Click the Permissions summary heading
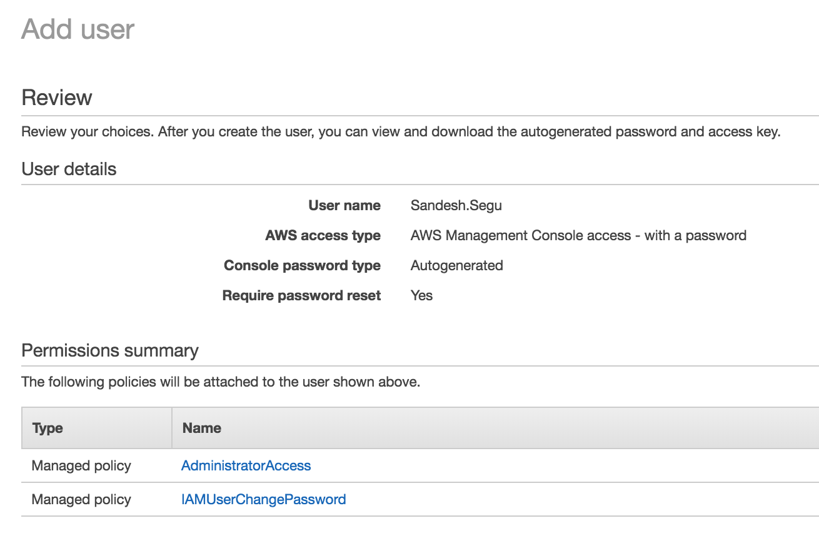 (110, 350)
